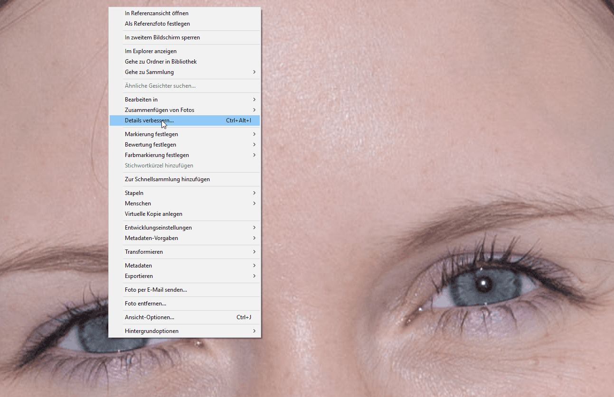Select 'Gehe zu Ordner in Bibliothek'

click(x=161, y=62)
